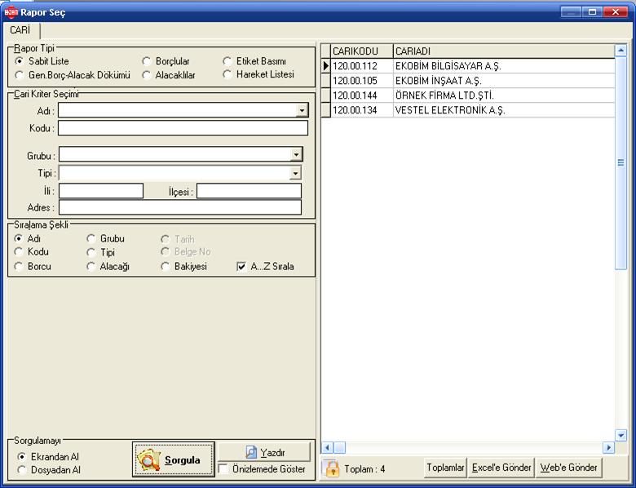This screenshot has height=488, width=636.
Task: Click into the Kodu input field
Action: click(x=183, y=128)
